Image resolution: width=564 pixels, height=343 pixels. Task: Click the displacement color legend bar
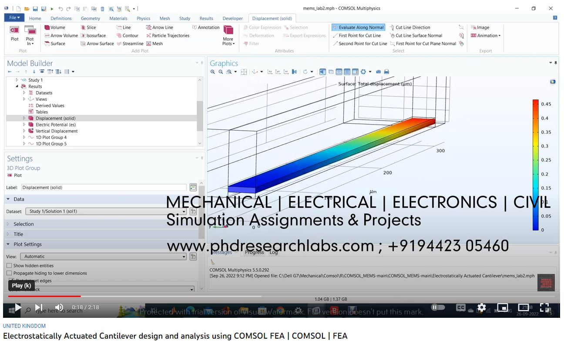(x=535, y=165)
